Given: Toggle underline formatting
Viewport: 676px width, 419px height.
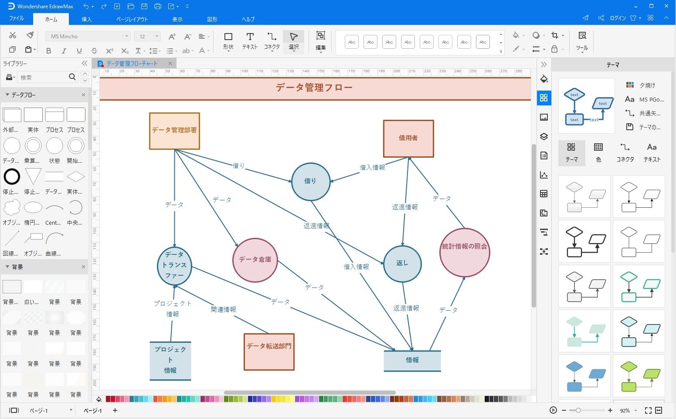Looking at the screenshot, I should [x=79, y=51].
